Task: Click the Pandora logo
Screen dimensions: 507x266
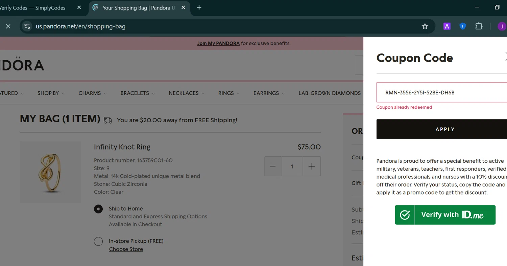Action: (22, 64)
